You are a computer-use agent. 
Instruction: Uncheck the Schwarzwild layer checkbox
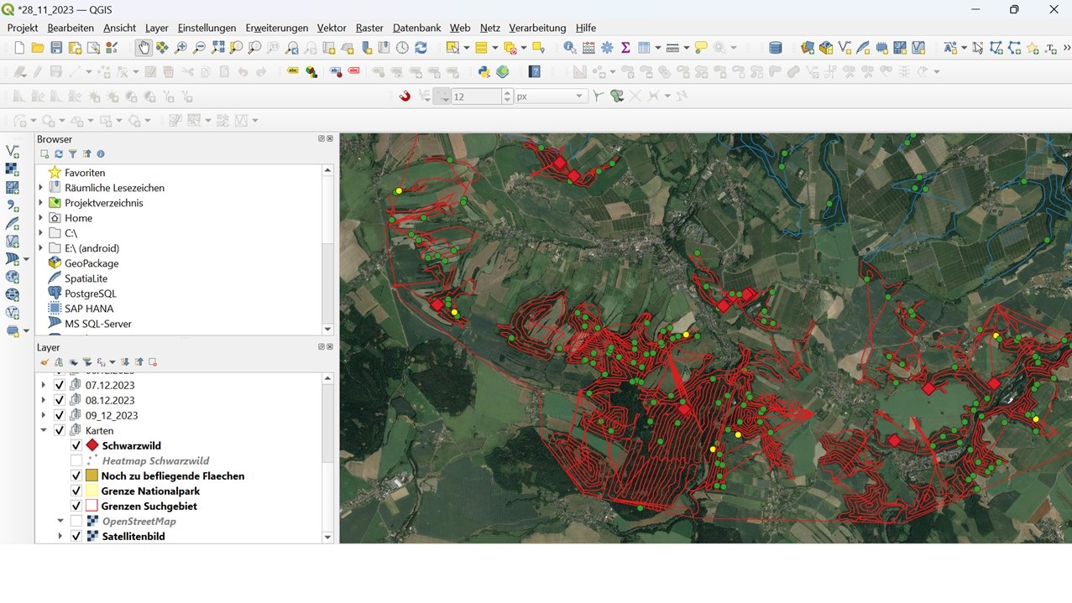76,446
